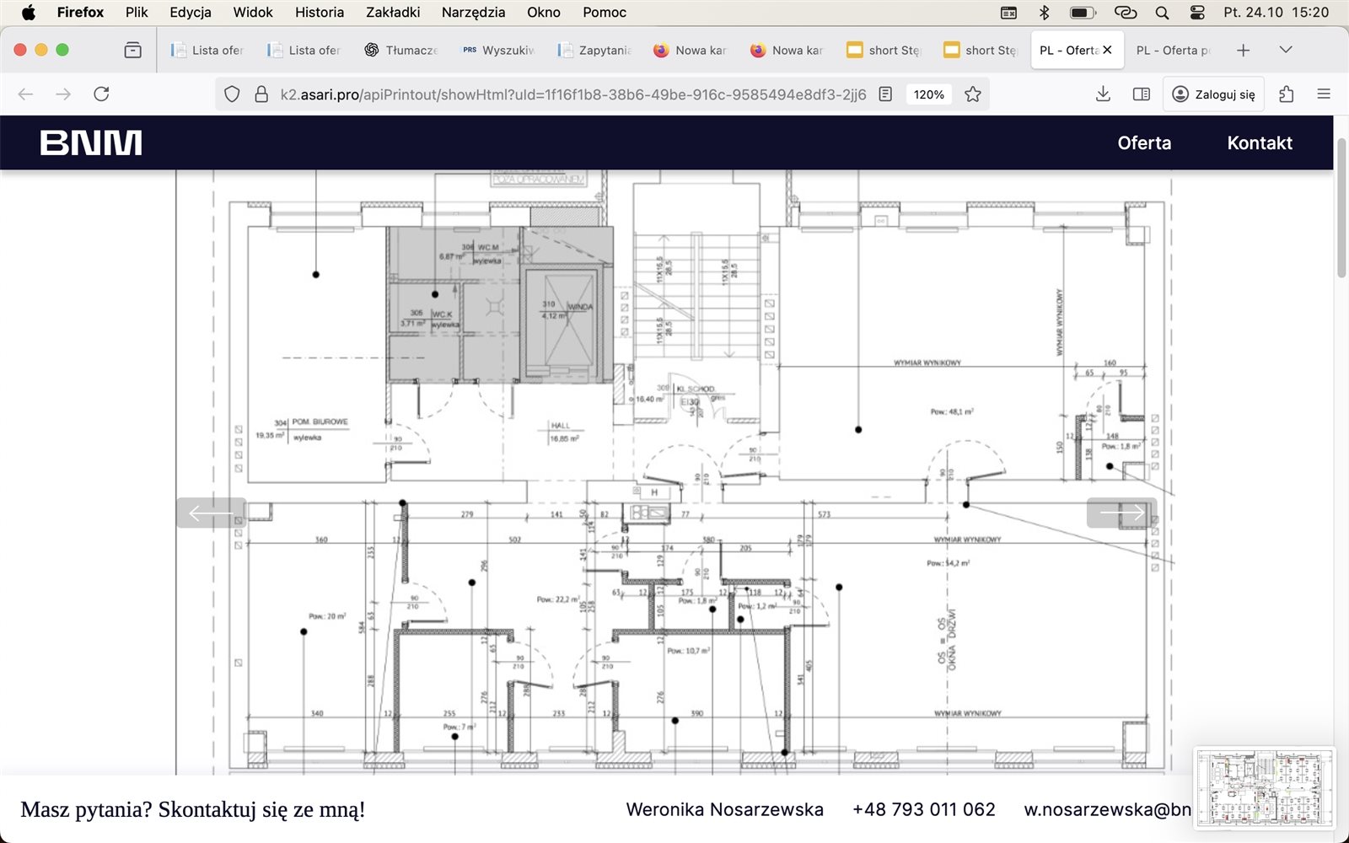Viewport: 1349px width, 843px height.
Task: Toggle the Firefox sidebar icon
Action: pyautogui.click(x=1142, y=94)
